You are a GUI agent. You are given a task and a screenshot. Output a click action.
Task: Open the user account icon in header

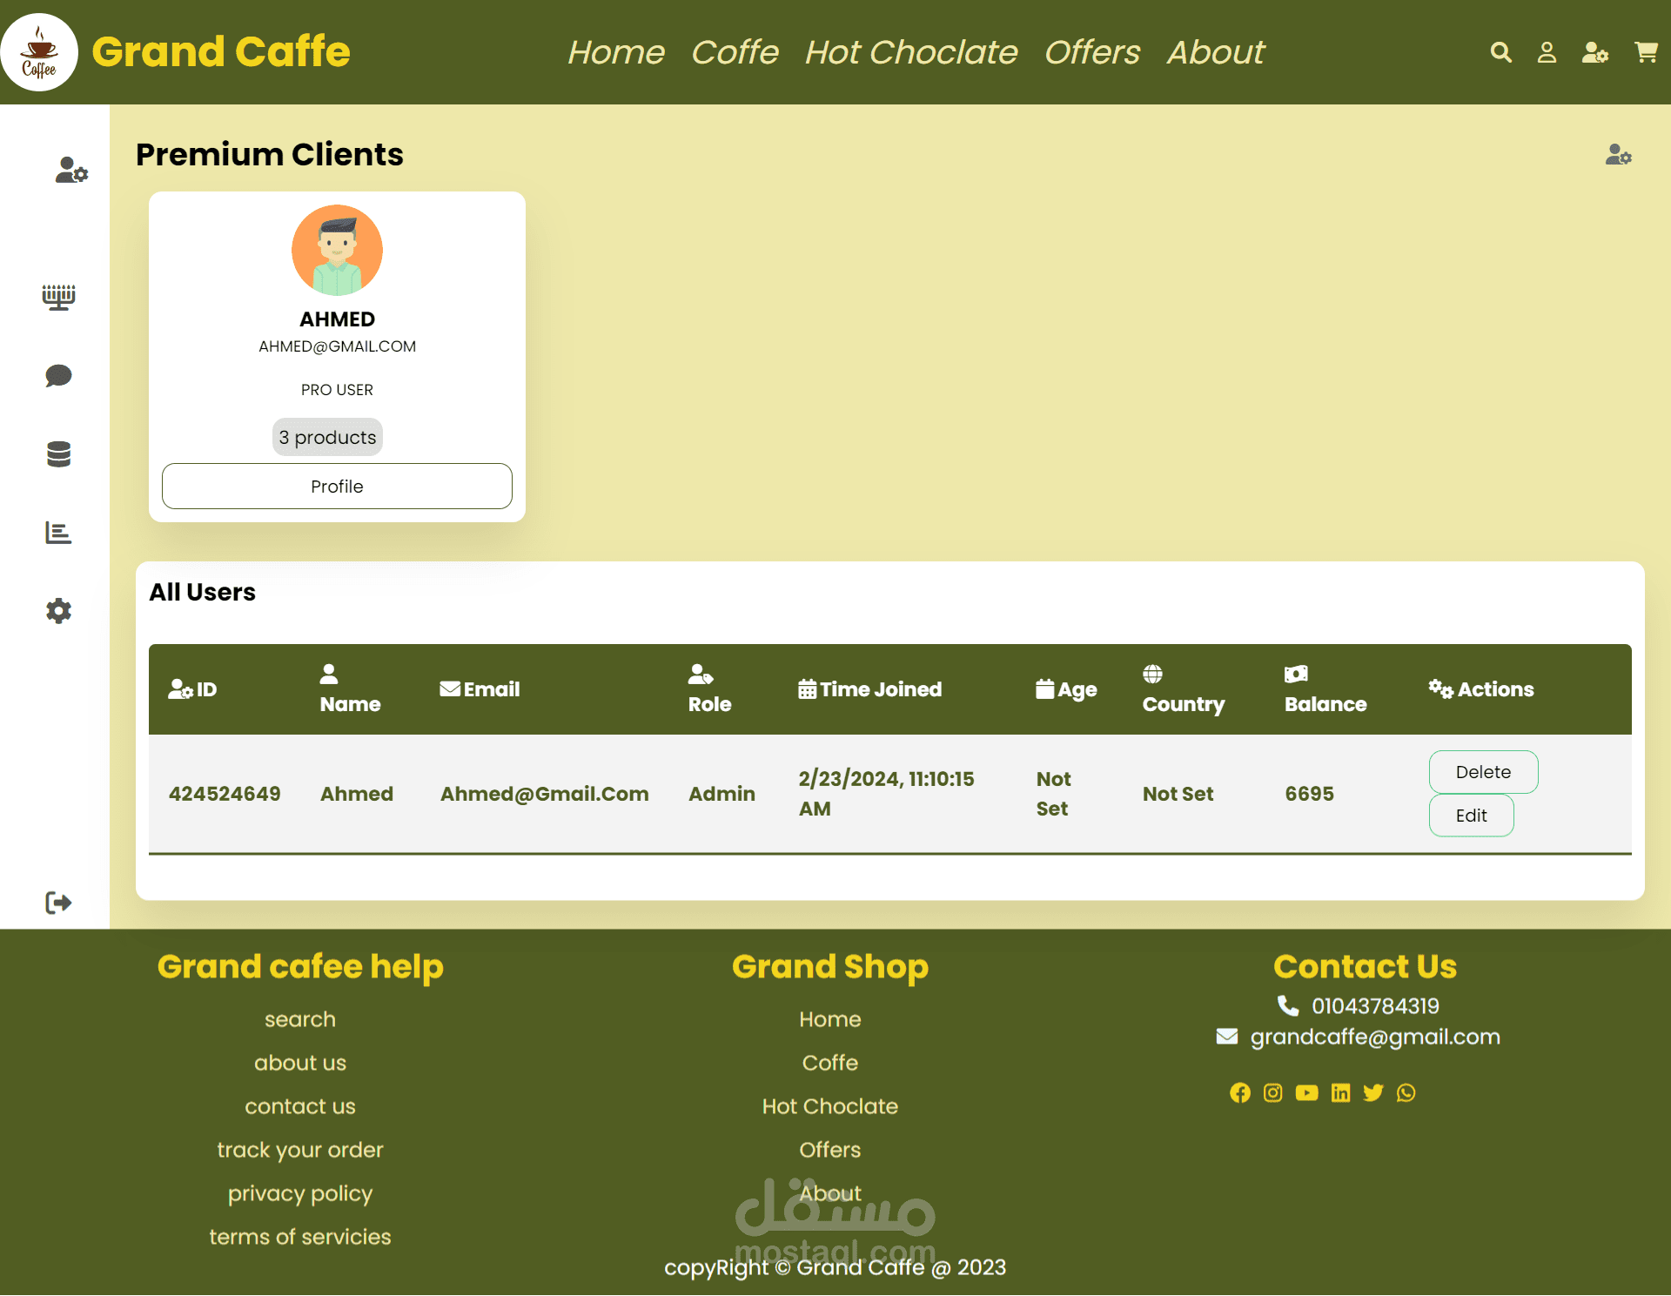pyautogui.click(x=1547, y=52)
